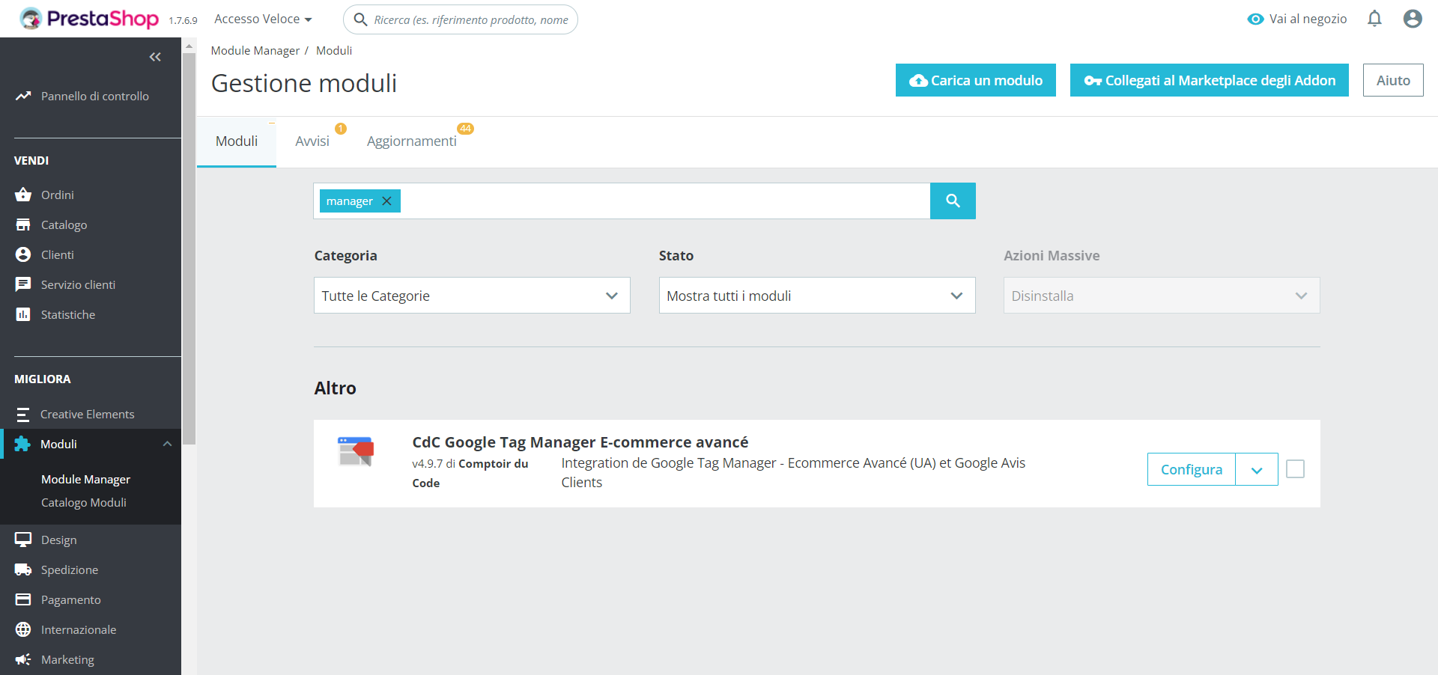Click the Catalogo store icon

pyautogui.click(x=23, y=225)
